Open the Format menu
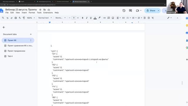The width and height of the screenshot is (188, 106). click(x=32, y=13)
